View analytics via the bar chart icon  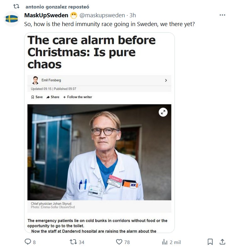click(165, 242)
